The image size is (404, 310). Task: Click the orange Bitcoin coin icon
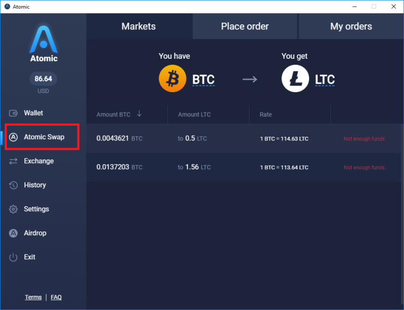click(172, 79)
